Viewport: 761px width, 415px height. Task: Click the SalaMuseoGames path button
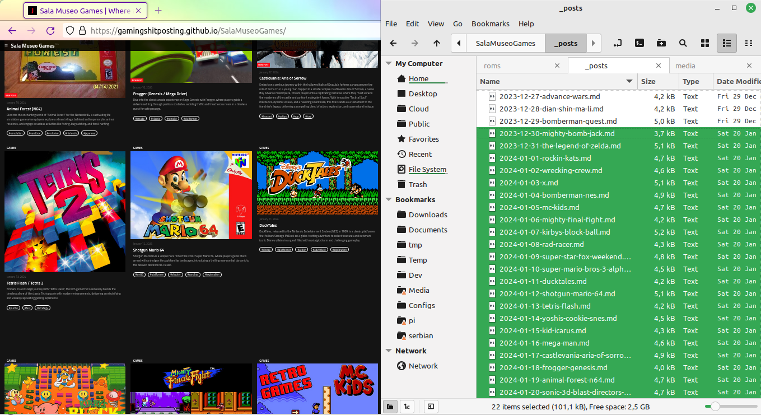click(505, 43)
